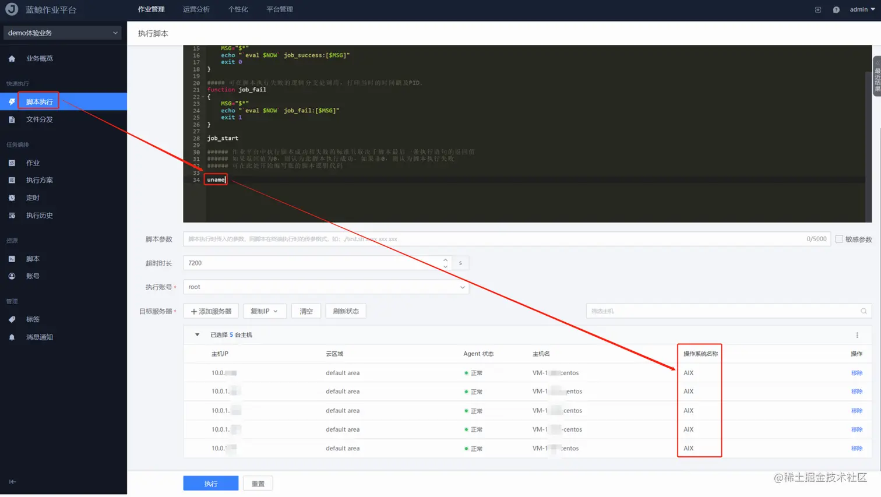This screenshot has width=881, height=497.
Task: Increase timeout with the up stepper arrow
Action: tap(445, 260)
